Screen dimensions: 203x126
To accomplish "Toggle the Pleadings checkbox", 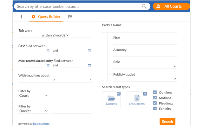I will pos(155,103).
